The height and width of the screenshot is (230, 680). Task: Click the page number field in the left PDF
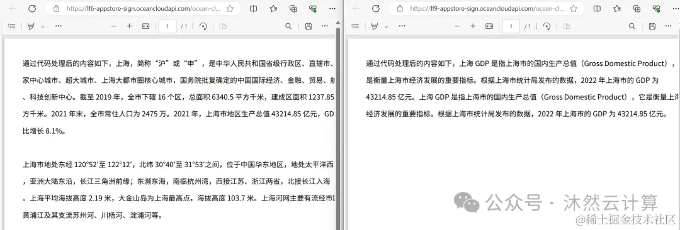click(167, 26)
